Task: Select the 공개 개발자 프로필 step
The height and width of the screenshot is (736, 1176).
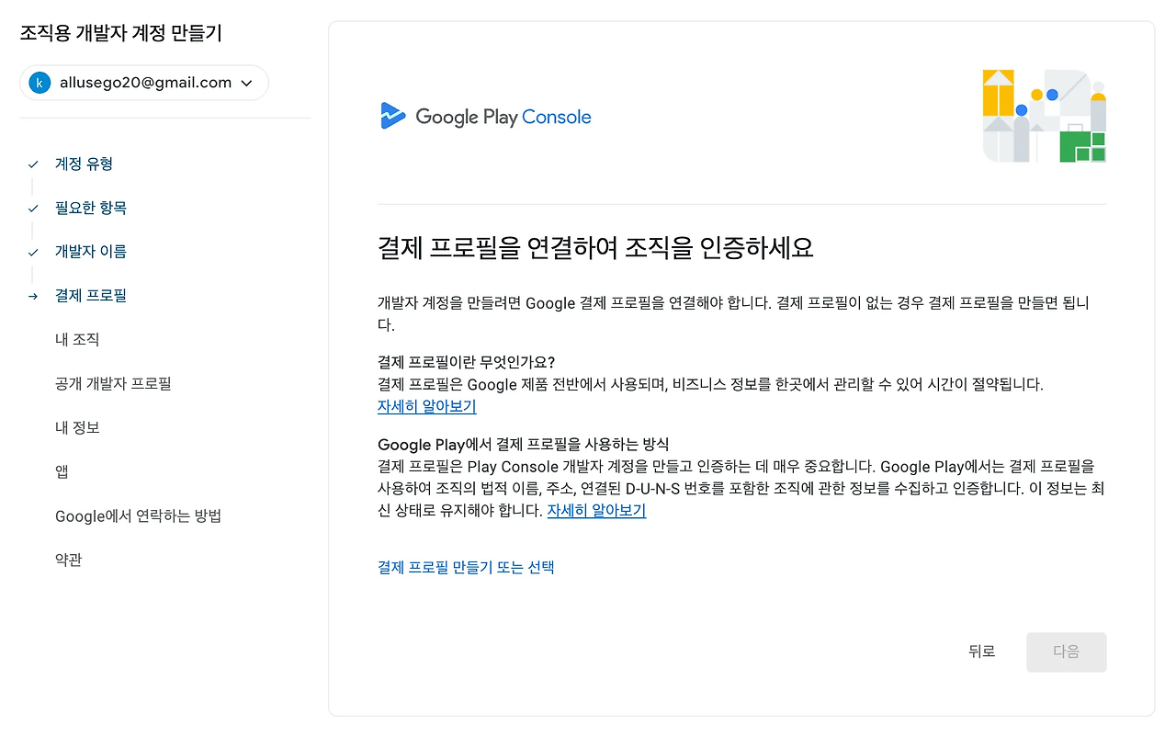Action: coord(113,384)
